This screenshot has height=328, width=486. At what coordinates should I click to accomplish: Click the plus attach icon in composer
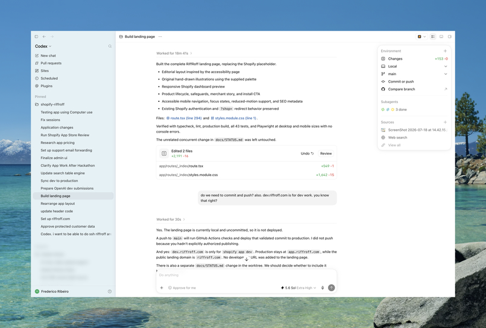162,288
